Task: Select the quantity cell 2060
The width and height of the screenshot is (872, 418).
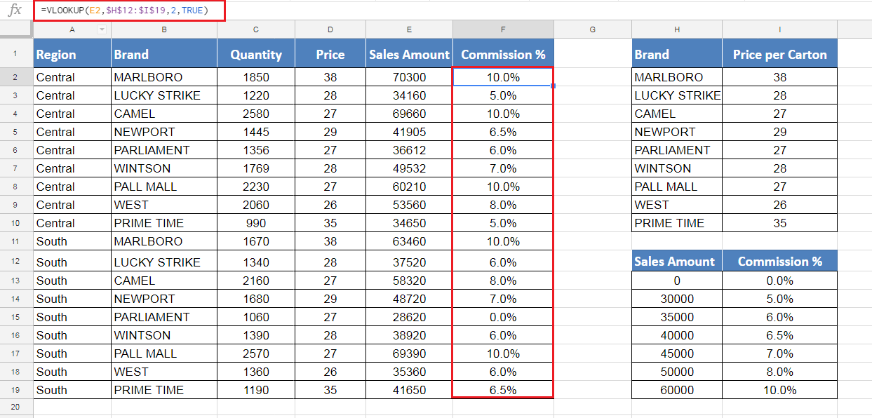Action: coord(256,205)
